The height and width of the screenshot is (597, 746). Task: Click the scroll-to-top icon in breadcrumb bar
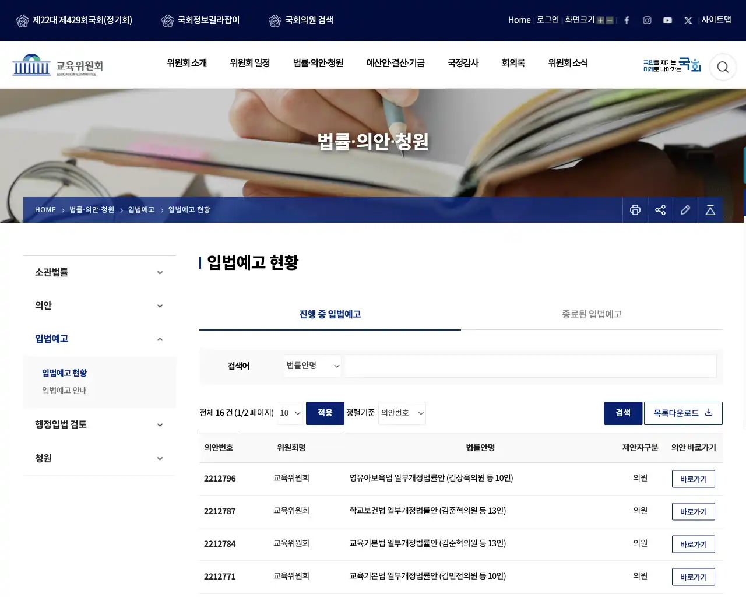point(710,210)
